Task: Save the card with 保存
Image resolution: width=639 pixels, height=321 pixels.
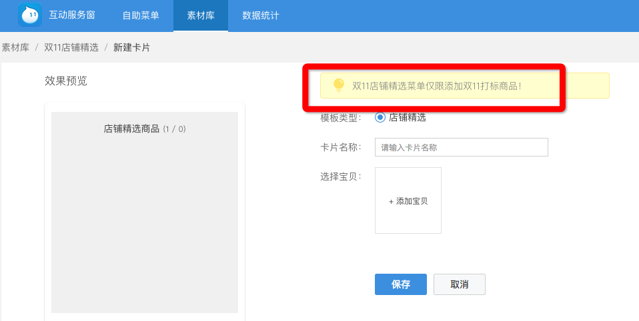Action: point(401,284)
